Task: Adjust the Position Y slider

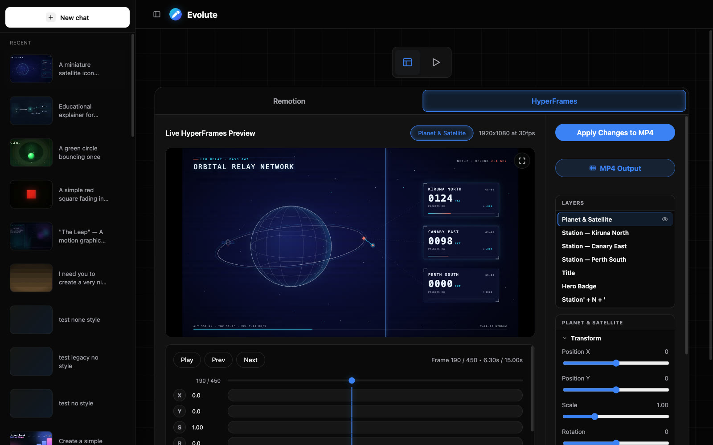Action: coord(615,390)
